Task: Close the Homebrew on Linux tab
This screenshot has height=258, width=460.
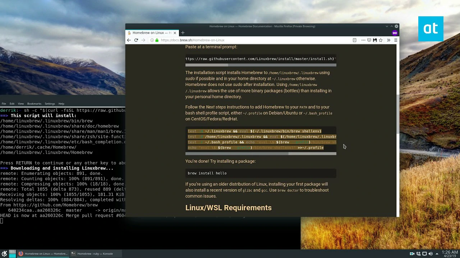Action: coord(175,33)
